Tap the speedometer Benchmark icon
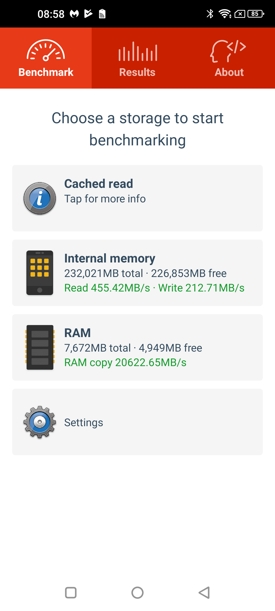Image resolution: width=275 pixels, height=611 pixels. 46,50
